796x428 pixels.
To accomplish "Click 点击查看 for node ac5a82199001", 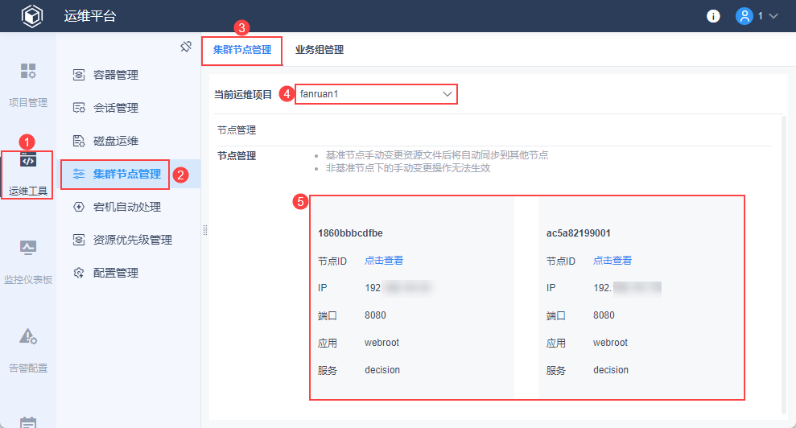I will pos(612,261).
